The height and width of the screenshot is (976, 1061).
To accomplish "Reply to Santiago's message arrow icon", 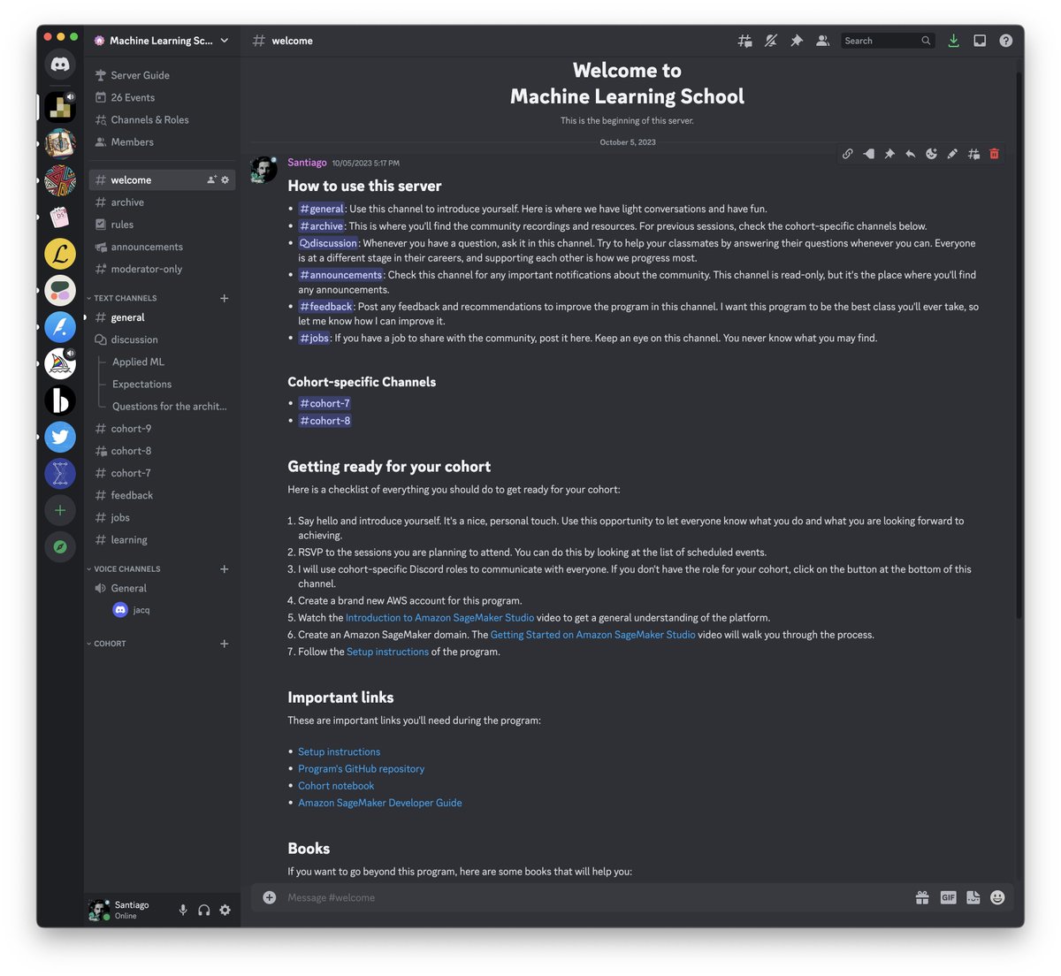I will pos(910,154).
